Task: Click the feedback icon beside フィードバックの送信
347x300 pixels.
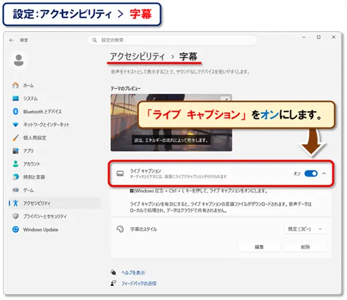Action: [x=113, y=283]
